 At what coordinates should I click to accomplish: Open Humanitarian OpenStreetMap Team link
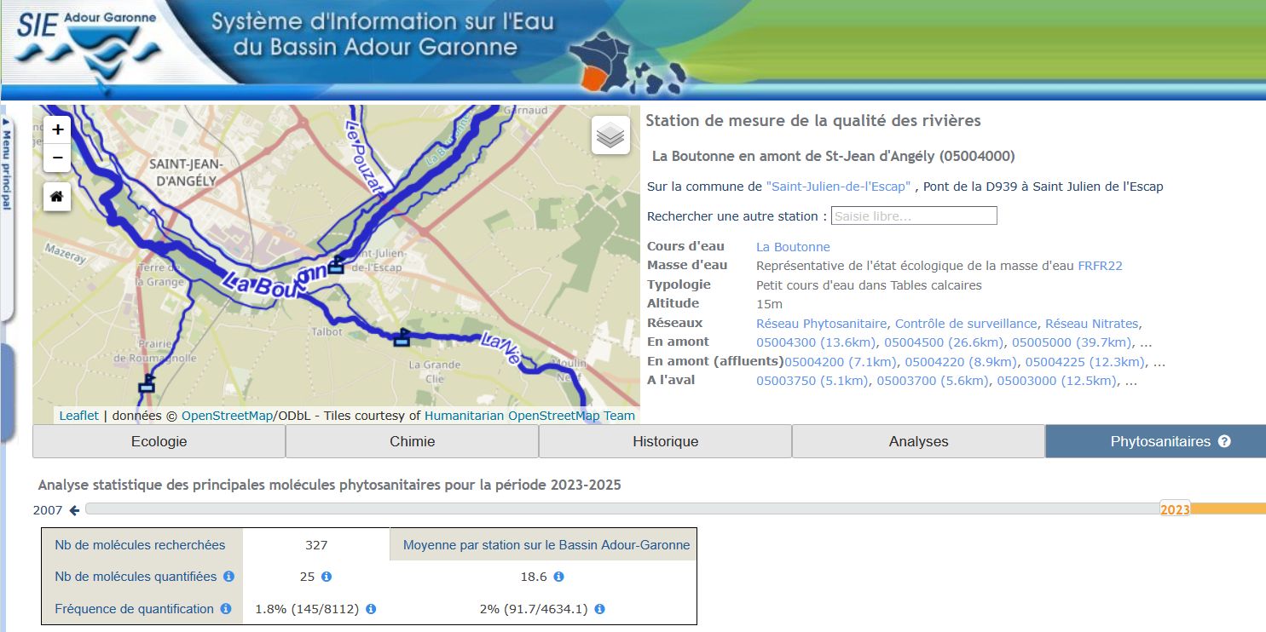(529, 416)
